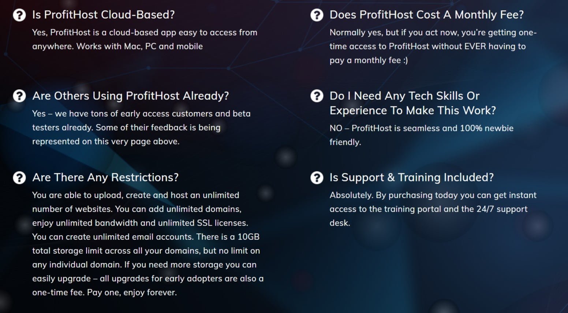Select the "Does ProfitHost Cost A Monthly Fee?" heading
The height and width of the screenshot is (313, 568).
[x=427, y=15]
